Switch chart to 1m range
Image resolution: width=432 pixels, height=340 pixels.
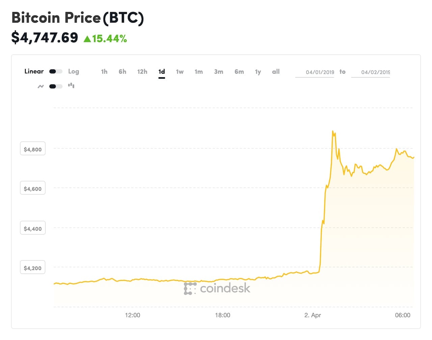pyautogui.click(x=198, y=72)
